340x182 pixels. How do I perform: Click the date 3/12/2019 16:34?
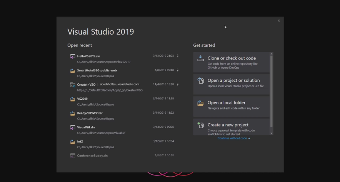click(163, 141)
